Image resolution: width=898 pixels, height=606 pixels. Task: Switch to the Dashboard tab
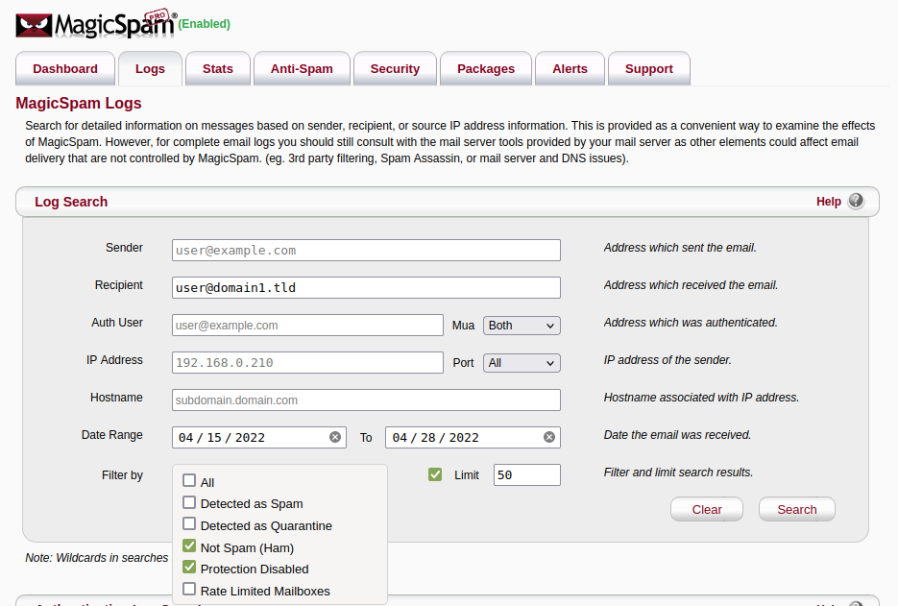pos(65,69)
